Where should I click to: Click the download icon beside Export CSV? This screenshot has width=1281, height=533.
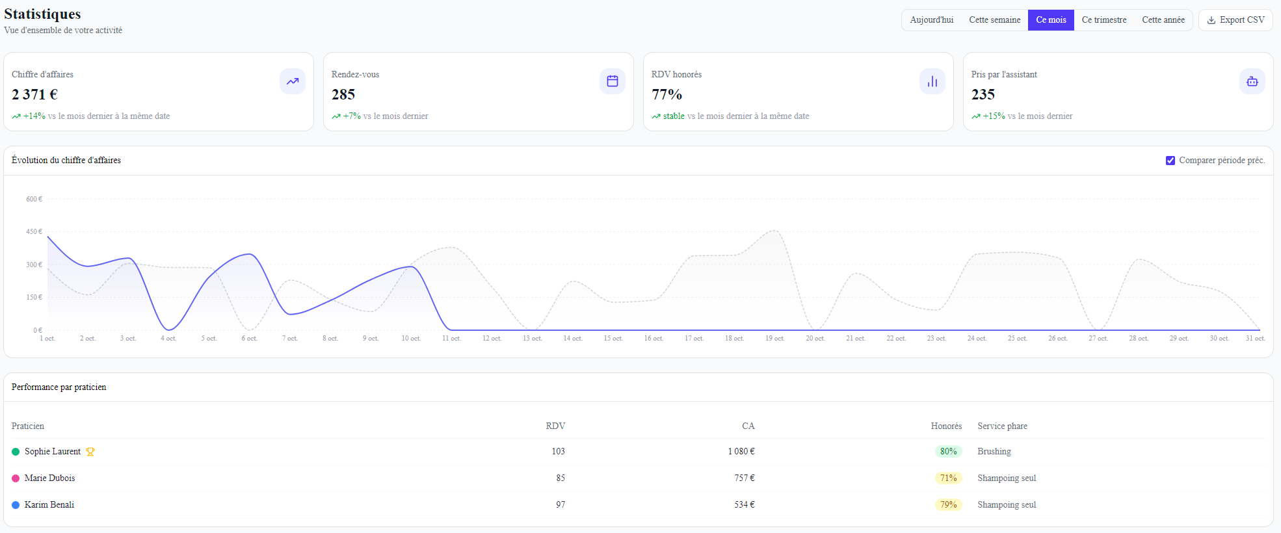click(x=1211, y=20)
